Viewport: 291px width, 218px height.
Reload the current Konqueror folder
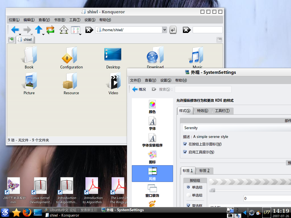tap(50, 30)
